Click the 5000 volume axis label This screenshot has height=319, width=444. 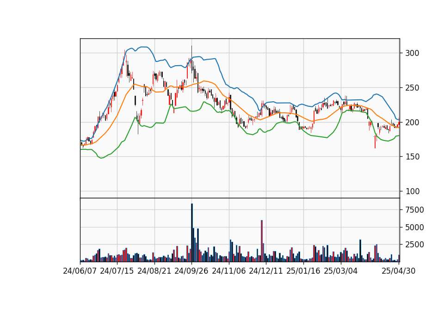[415, 227]
